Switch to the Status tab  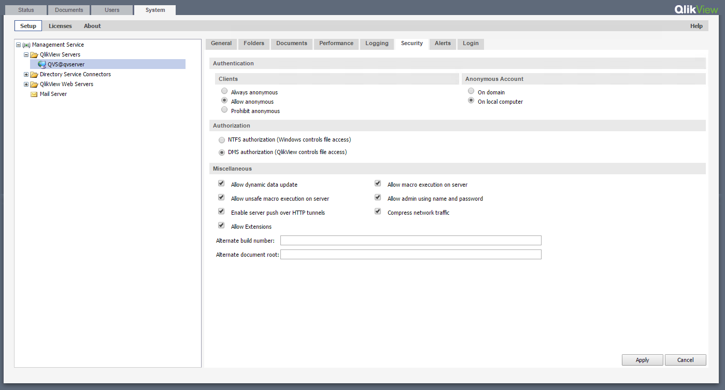tap(26, 10)
